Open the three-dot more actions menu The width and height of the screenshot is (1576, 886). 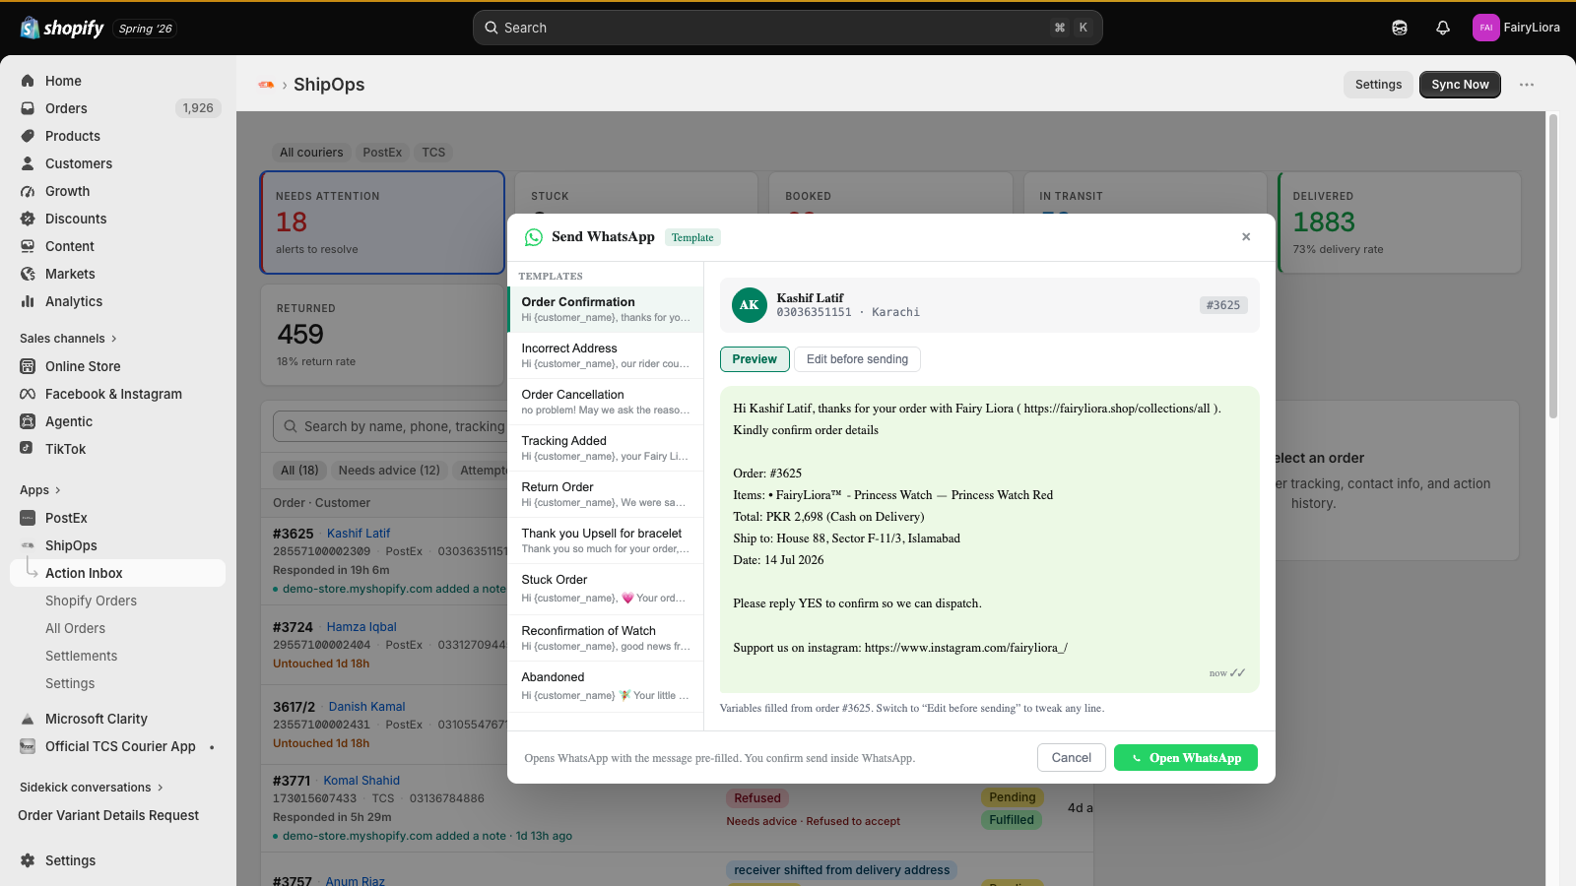click(1527, 85)
